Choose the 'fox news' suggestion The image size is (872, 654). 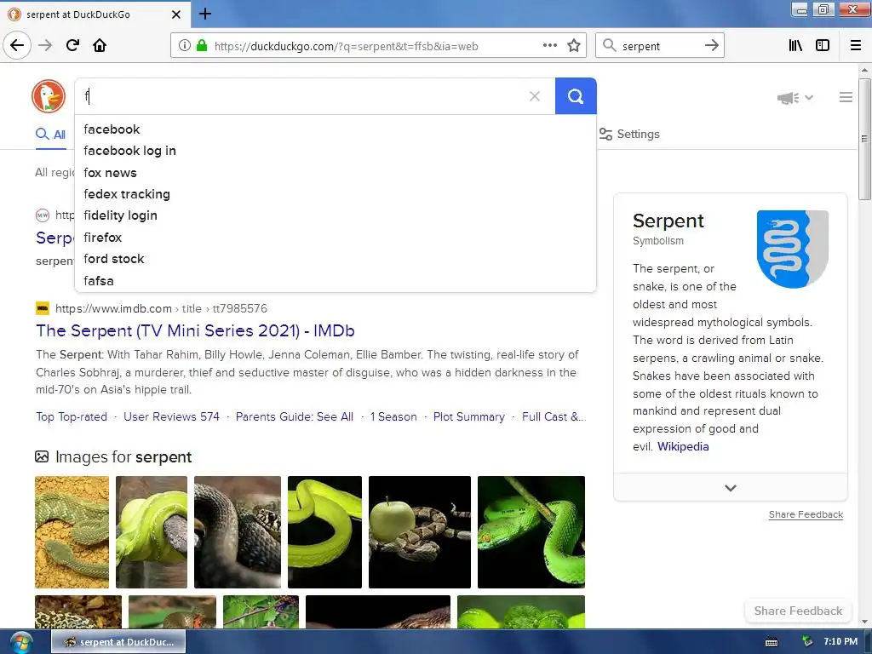click(x=336, y=172)
